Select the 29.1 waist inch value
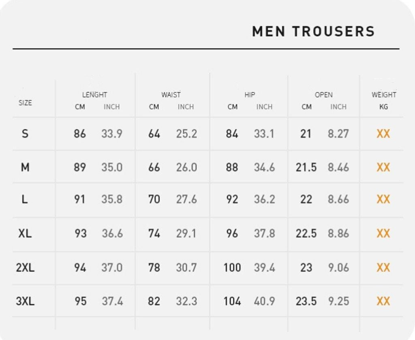Image resolution: width=415 pixels, height=340 pixels. pos(186,233)
